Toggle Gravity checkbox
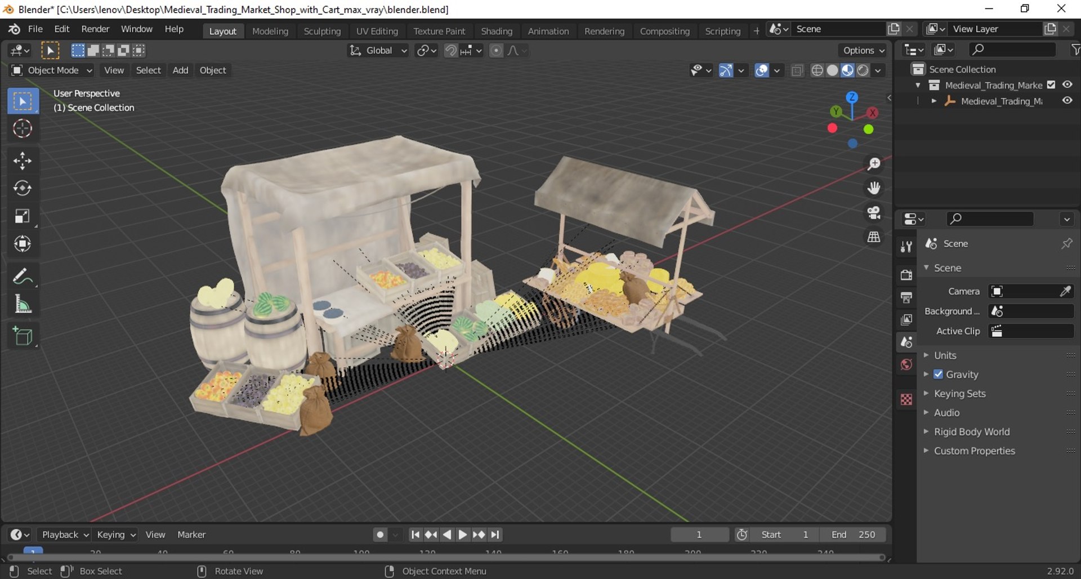Screen dimensions: 1081x579 [x=938, y=375]
